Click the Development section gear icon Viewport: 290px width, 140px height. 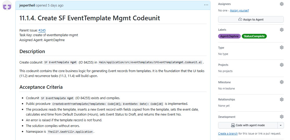coord(281,117)
